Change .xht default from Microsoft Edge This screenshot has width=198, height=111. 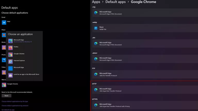(145, 43)
